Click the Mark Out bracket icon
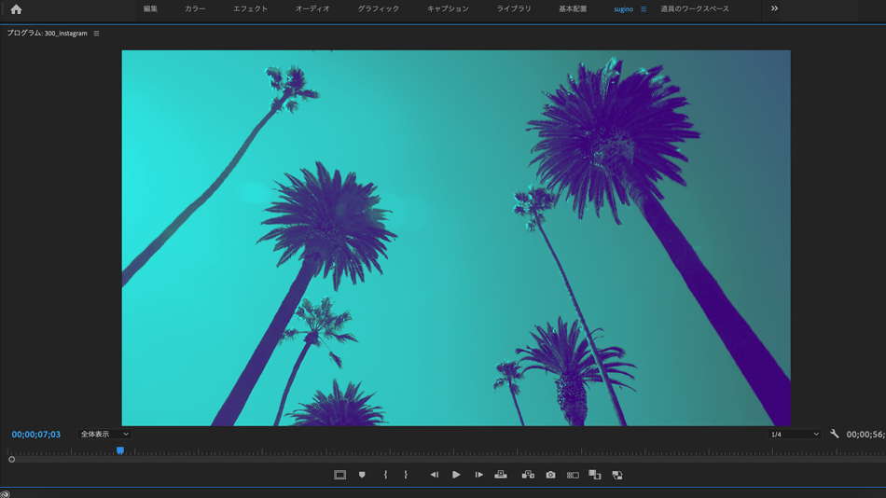This screenshot has width=886, height=498. coord(406,475)
